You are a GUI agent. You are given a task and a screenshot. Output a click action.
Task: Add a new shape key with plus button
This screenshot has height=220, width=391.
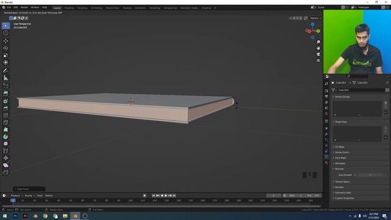point(386,128)
